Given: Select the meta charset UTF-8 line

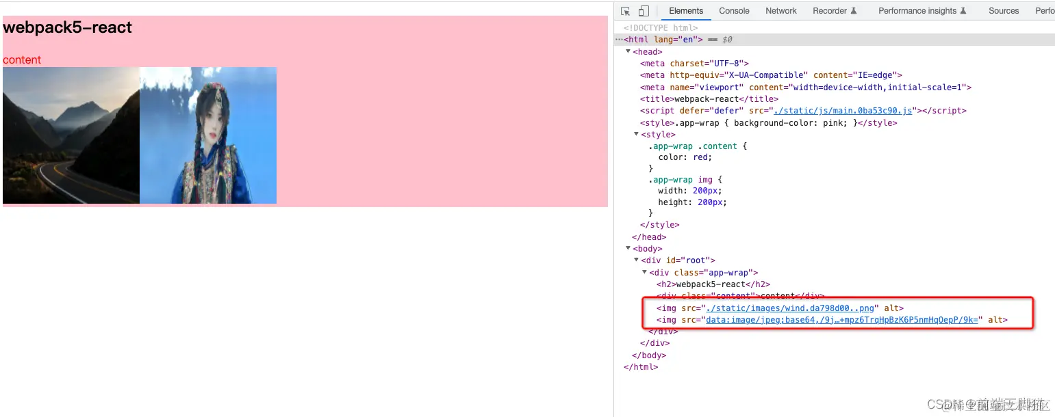Looking at the screenshot, I should 694,64.
